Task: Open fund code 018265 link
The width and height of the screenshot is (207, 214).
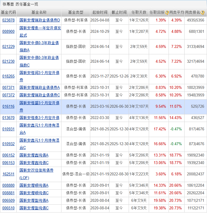Action: click(8, 76)
